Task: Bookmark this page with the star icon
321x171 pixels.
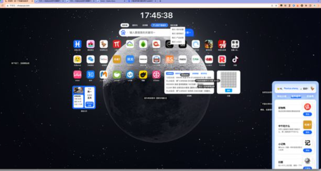Action: [276, 5]
